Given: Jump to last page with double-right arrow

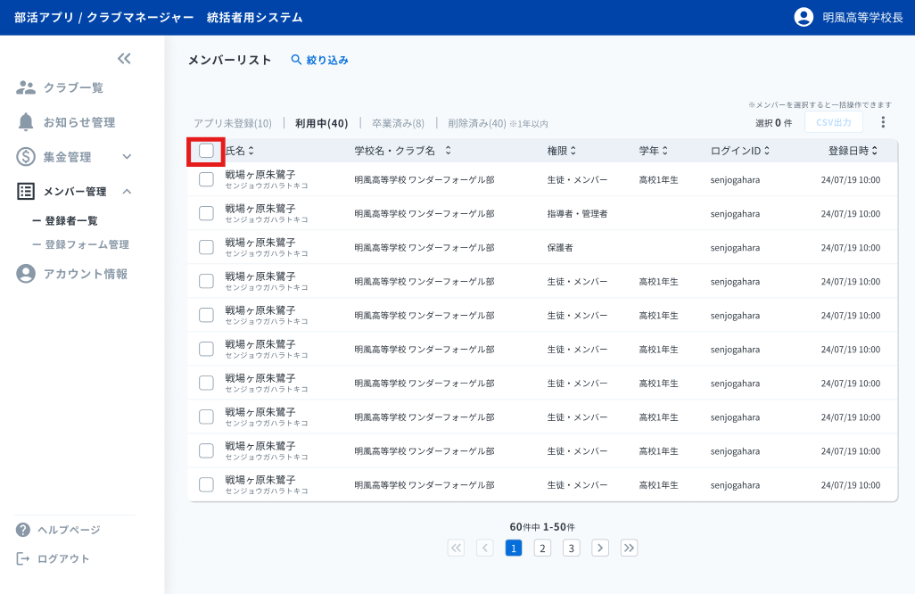Looking at the screenshot, I should pyautogui.click(x=629, y=548).
